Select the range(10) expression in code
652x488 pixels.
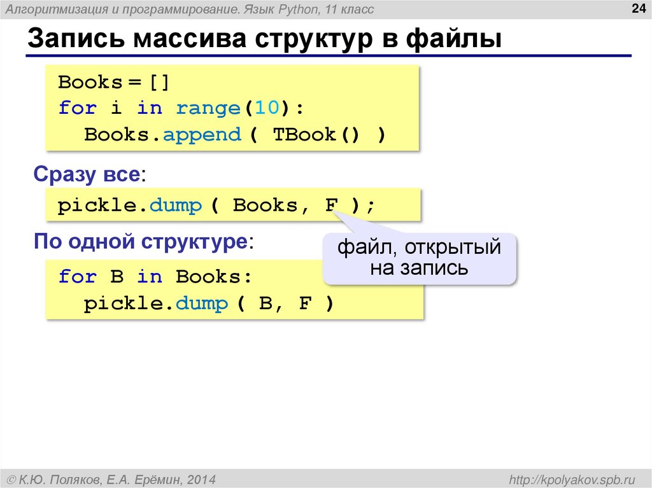(x=231, y=108)
